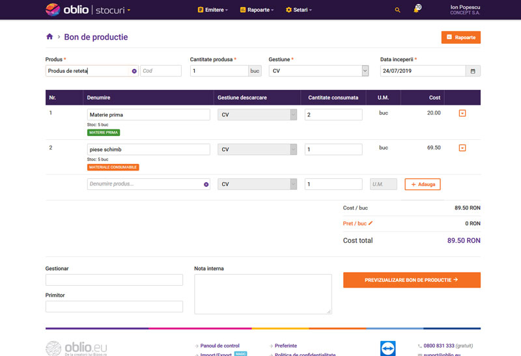The image size is (521, 356).
Task: Click the oblio.eu footer logo
Action: 76,348
